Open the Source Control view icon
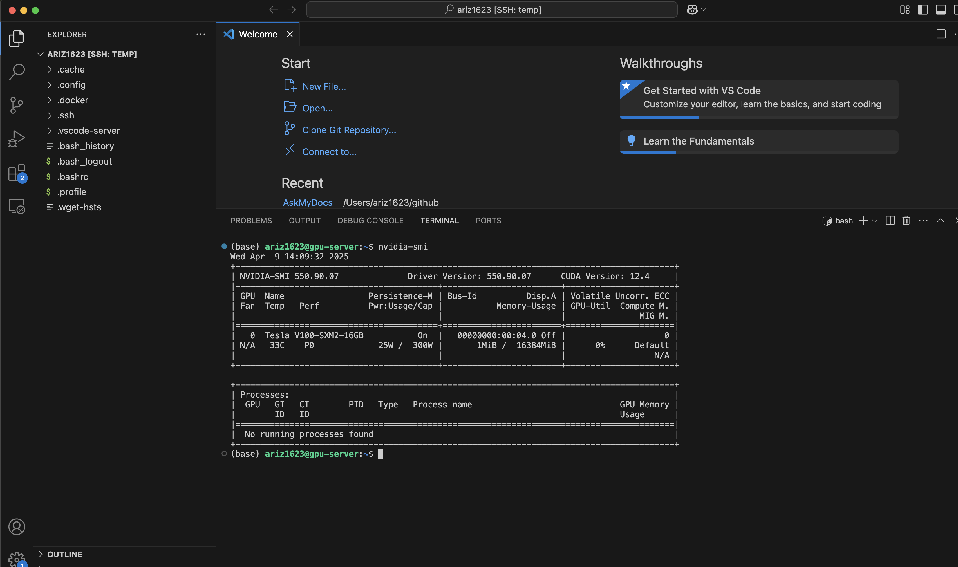 click(x=17, y=105)
